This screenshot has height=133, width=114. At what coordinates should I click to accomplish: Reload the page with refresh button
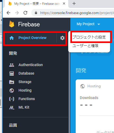coord(25,13)
